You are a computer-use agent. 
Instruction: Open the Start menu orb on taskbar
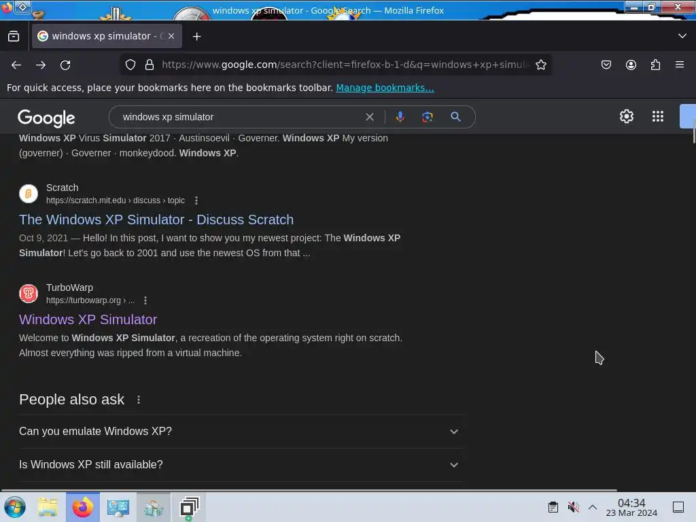pyautogui.click(x=15, y=507)
